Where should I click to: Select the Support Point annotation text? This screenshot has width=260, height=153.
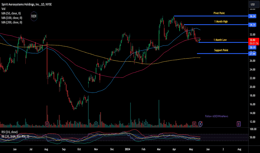221,50
